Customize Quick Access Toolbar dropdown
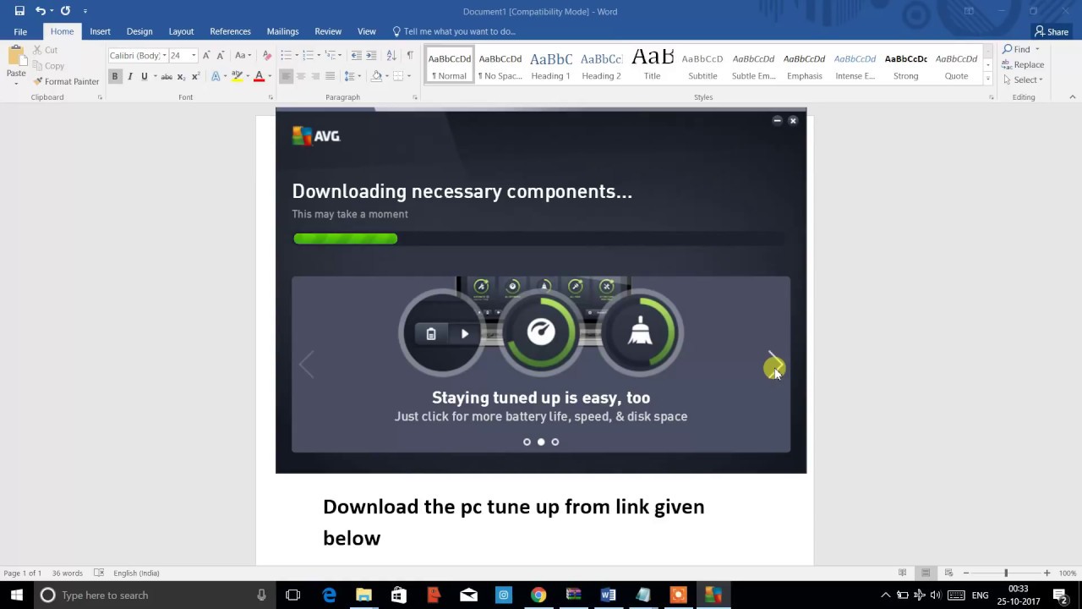Viewport: 1082px width, 609px height. pos(85,11)
